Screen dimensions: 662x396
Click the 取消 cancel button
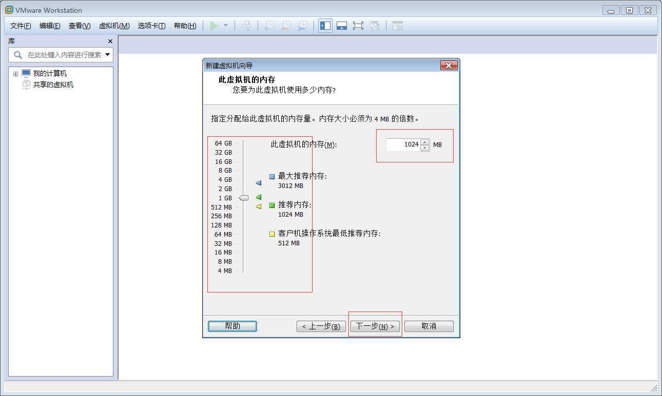coord(429,326)
